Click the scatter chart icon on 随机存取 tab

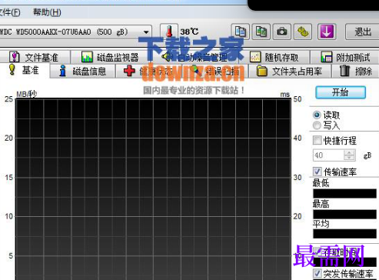(x=255, y=57)
